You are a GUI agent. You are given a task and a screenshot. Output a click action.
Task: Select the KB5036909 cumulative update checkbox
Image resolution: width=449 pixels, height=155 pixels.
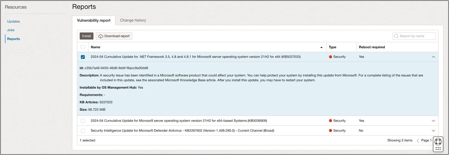pos(83,121)
